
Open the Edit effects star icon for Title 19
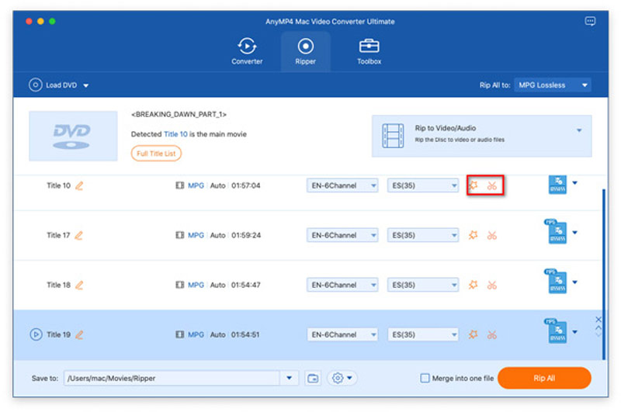click(x=473, y=334)
